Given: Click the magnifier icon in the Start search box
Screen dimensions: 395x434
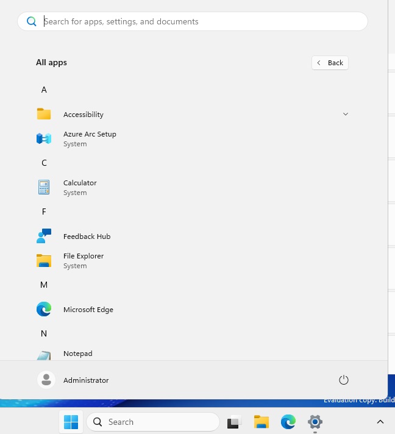Looking at the screenshot, I should coord(31,21).
